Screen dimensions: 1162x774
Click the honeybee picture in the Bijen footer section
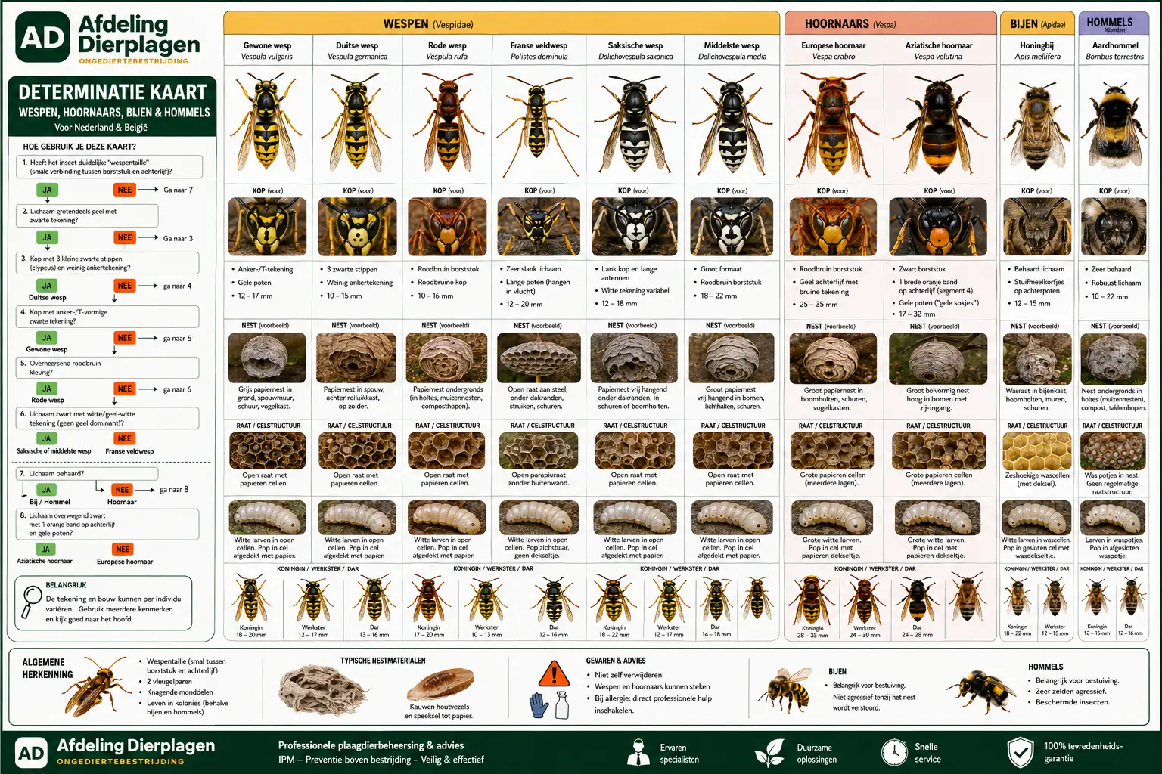coord(790,688)
